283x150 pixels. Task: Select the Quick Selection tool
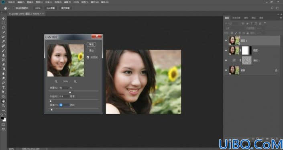tap(3, 32)
